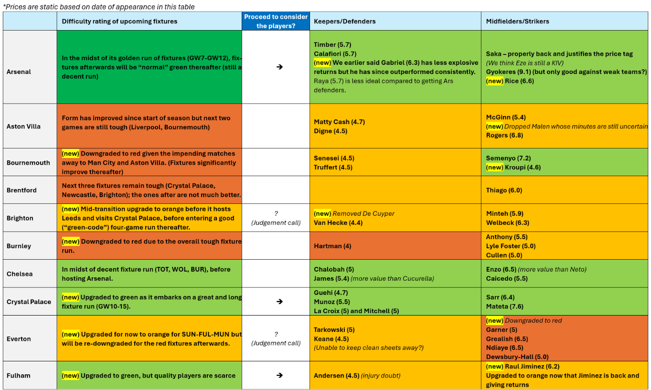Viewport: 651px width, 390px height.
Task: Click the Judgement call cell in Brighton row
Action: pyautogui.click(x=276, y=218)
